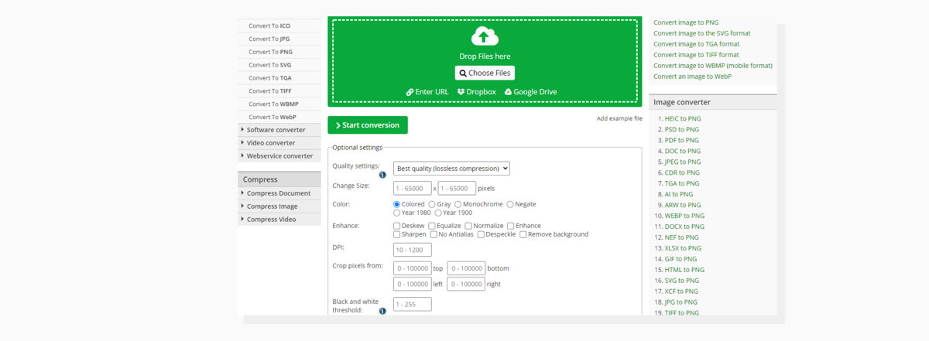Click the cloud upload icon
Image resolution: width=929 pixels, height=341 pixels.
click(x=484, y=36)
